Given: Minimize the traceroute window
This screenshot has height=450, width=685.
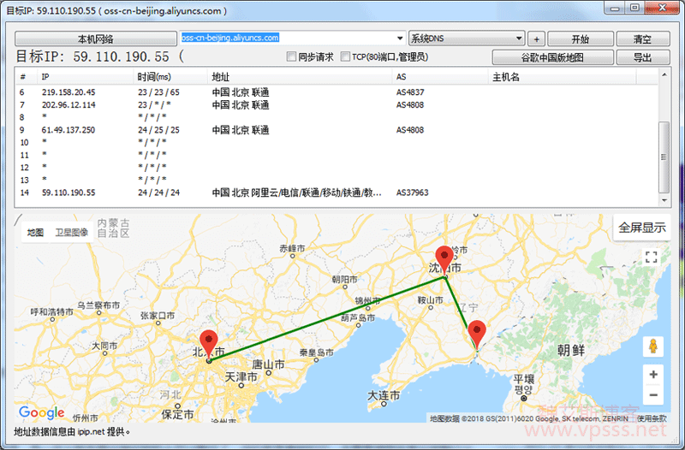Looking at the screenshot, I should [x=614, y=8].
